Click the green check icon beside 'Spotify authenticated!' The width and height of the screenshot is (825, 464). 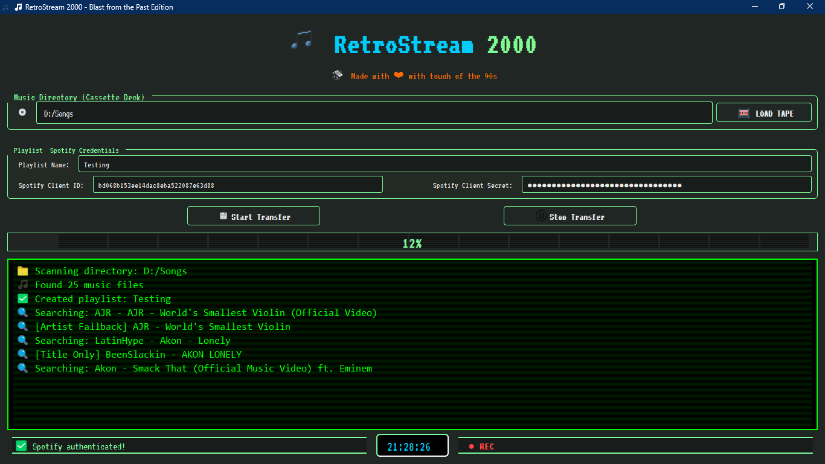tap(22, 446)
